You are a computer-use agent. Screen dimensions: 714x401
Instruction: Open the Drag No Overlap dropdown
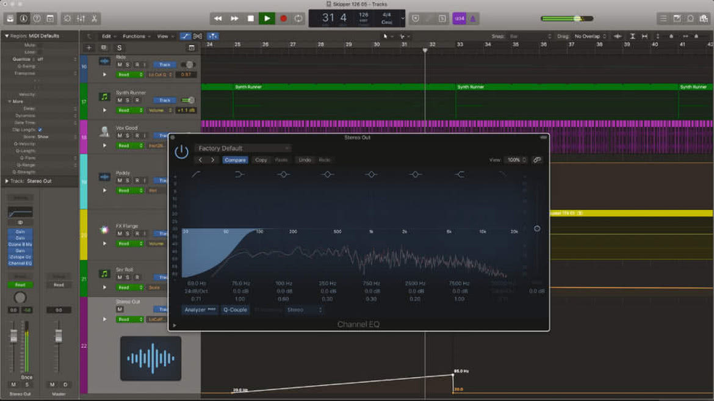click(x=590, y=37)
